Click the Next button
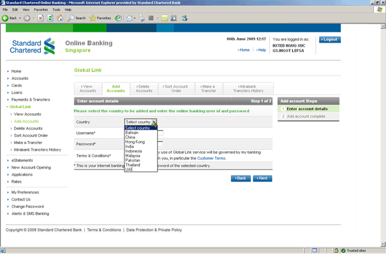Screen dimensions: 386x254 tap(262, 178)
